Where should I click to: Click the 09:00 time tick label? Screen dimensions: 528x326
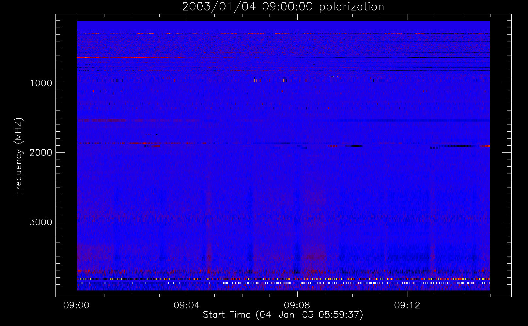tap(76, 305)
